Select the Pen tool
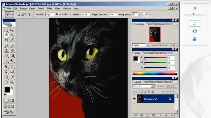Image resolution: width=211 pixels, height=118 pixels. (x=6, y=71)
